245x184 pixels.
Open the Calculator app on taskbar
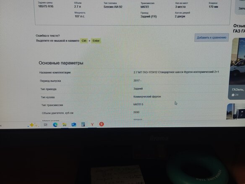coord(83,124)
